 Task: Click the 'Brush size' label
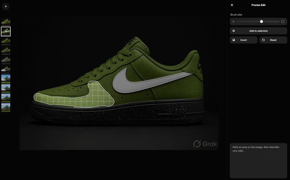[236, 15]
